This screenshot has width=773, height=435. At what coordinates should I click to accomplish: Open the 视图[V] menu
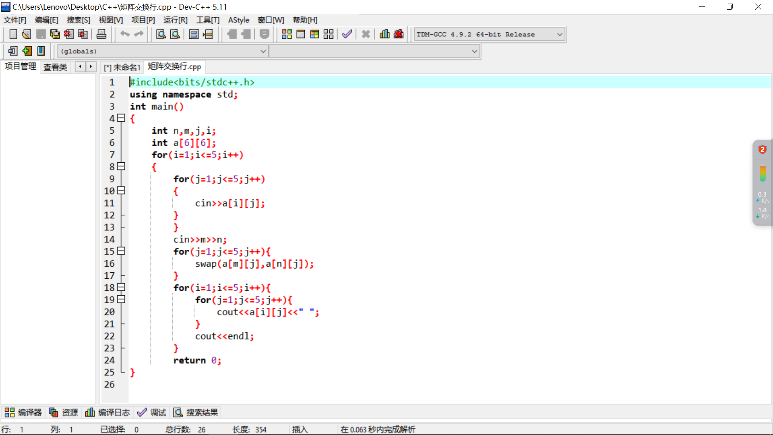coord(111,20)
